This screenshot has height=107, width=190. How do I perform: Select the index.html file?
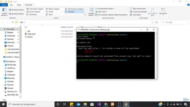30,34
